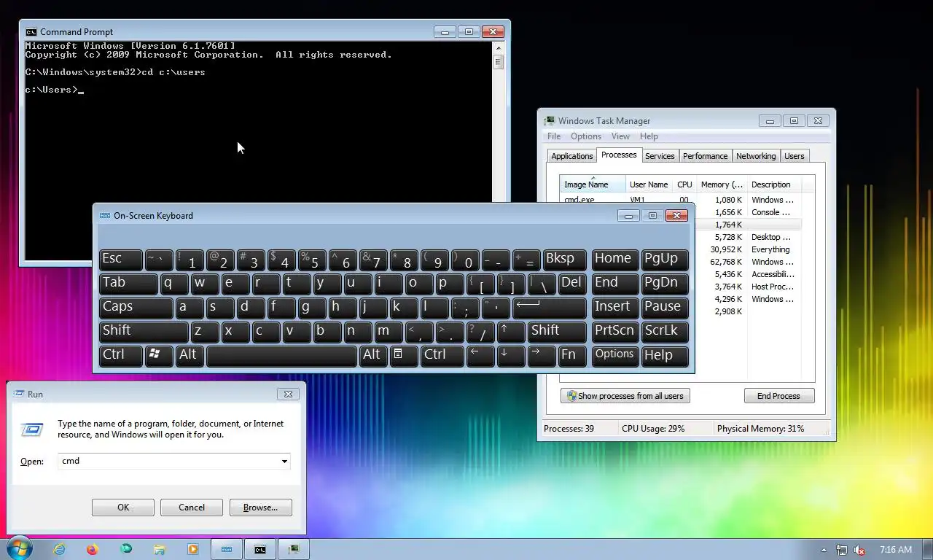This screenshot has height=560, width=933.
Task: Switch to On-Screen Keyboard taskbar button
Action: [x=227, y=549]
